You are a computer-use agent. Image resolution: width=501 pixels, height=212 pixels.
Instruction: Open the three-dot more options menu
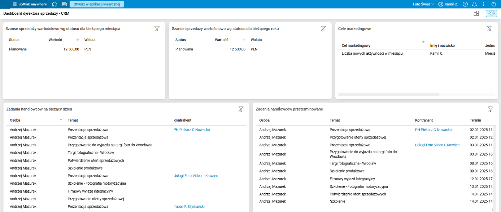click(x=484, y=4)
